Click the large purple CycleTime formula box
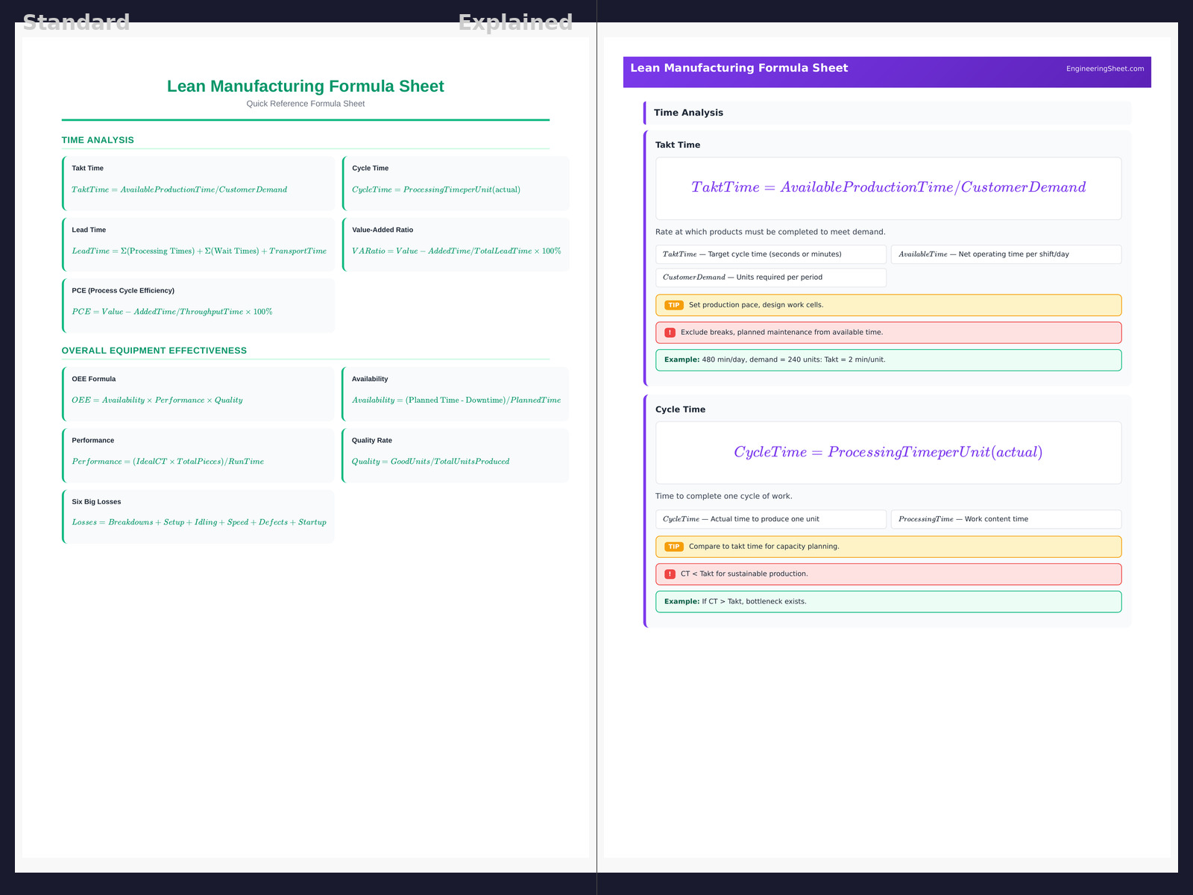 [889, 453]
